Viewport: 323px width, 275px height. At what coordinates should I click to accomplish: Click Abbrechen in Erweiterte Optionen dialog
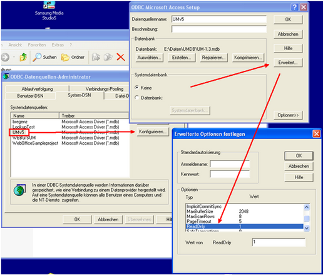[299, 166]
